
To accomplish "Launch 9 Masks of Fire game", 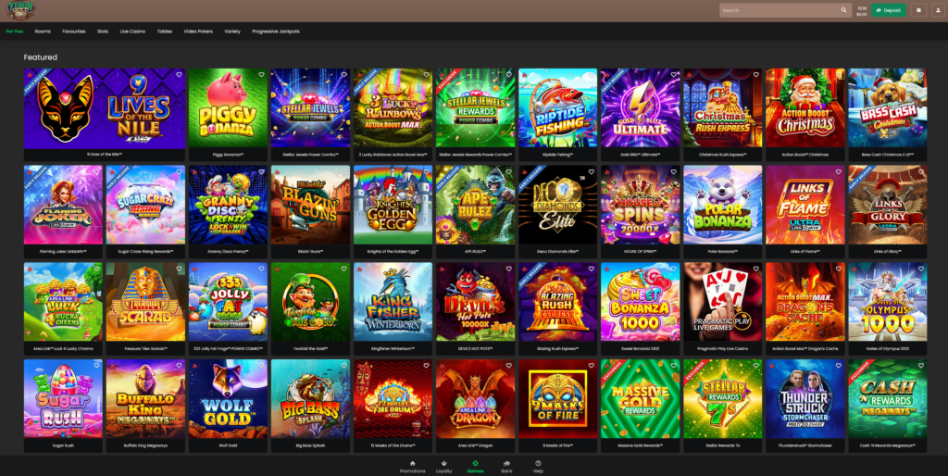I will tap(557, 406).
